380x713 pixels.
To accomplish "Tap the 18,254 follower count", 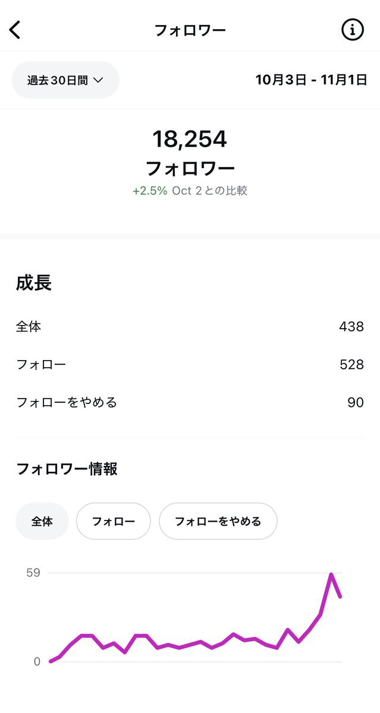I will [x=190, y=139].
